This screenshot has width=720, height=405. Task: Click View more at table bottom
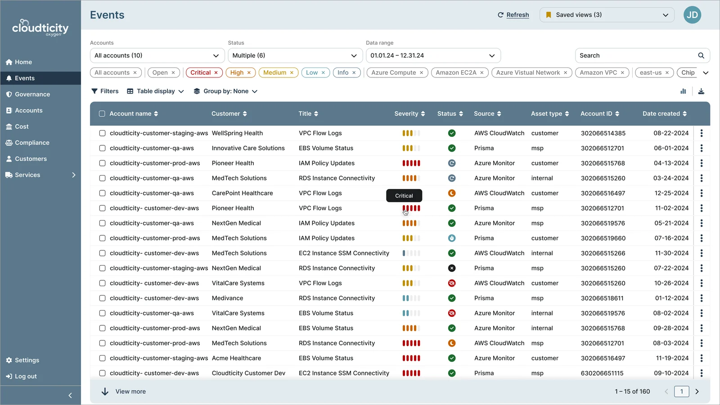[123, 391]
